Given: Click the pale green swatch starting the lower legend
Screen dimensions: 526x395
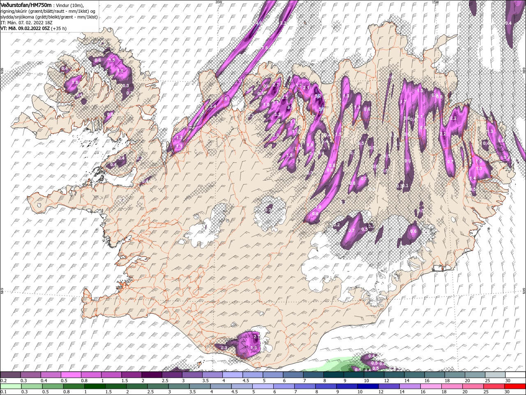Looking at the screenshot, I should tap(10, 386).
